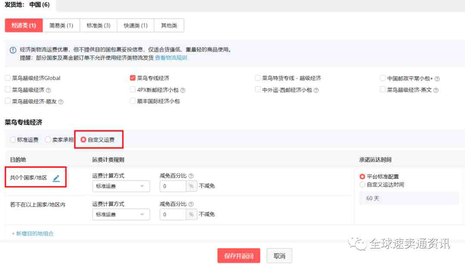Open help icon next to 菜鸟超级经济-顺友
The image size is (465, 264).
tap(61, 102)
